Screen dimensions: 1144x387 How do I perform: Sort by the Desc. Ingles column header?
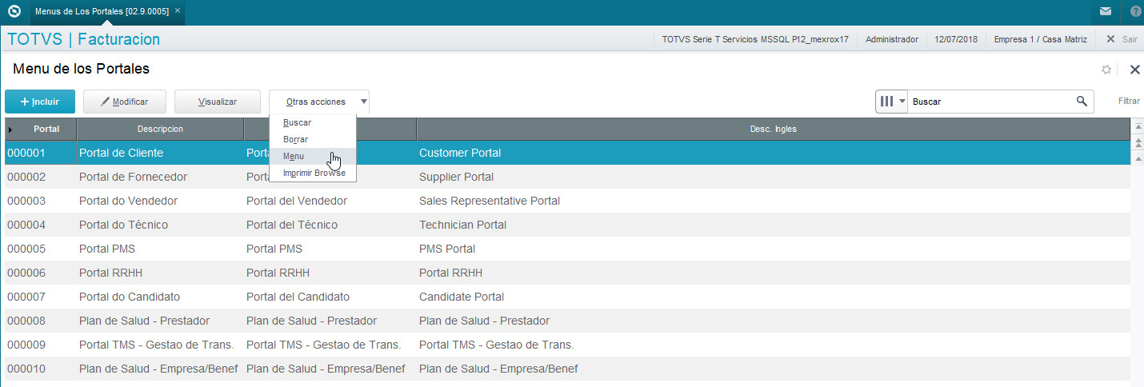(x=773, y=129)
